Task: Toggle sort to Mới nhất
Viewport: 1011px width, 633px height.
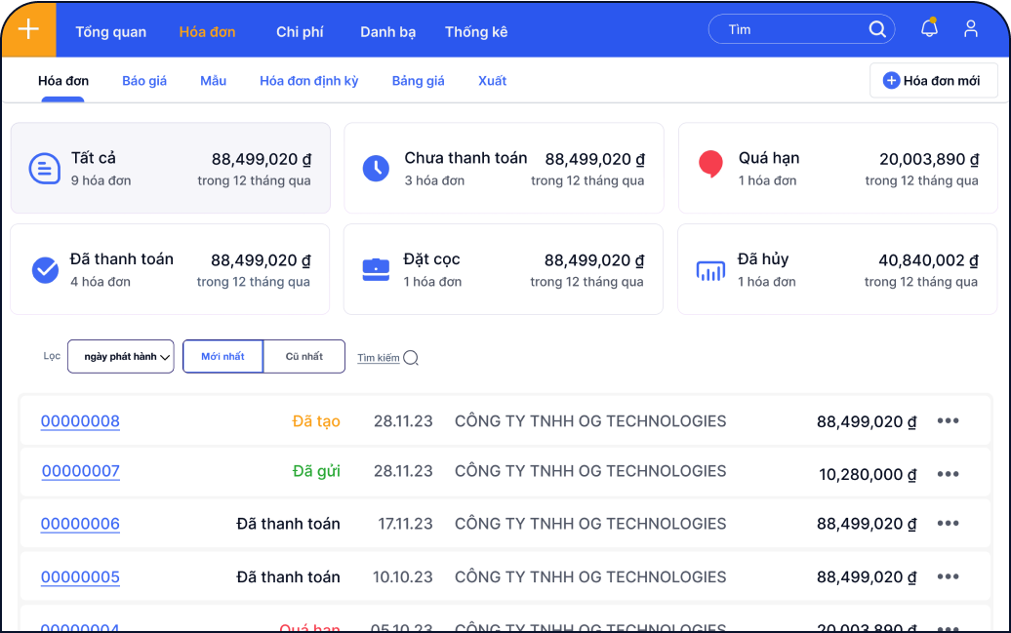Action: (x=222, y=357)
